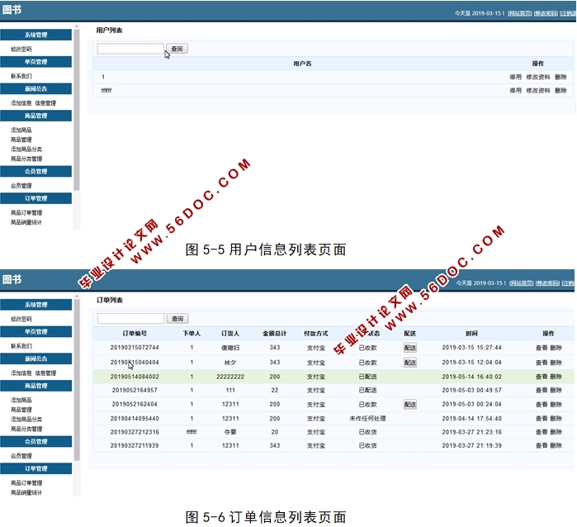Click 查询 button on the order list page
The image size is (577, 527).
point(177,319)
